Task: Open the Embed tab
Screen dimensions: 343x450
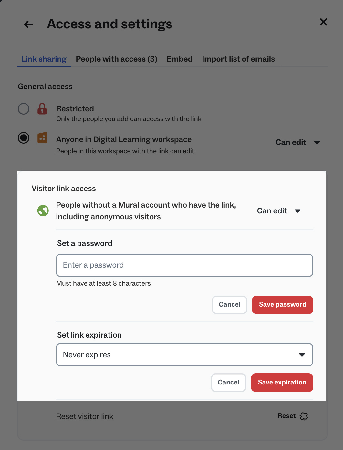Action: pos(180,59)
